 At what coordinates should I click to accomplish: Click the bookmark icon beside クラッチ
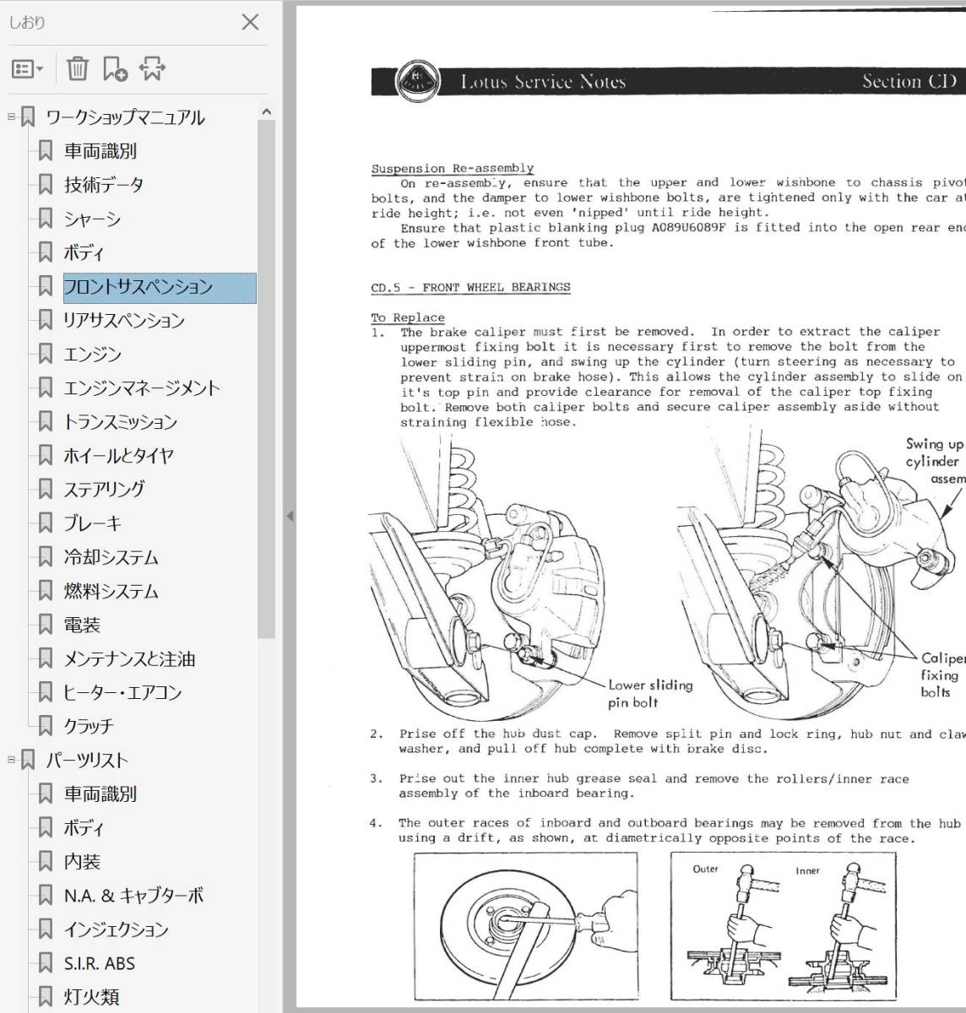click(46, 726)
